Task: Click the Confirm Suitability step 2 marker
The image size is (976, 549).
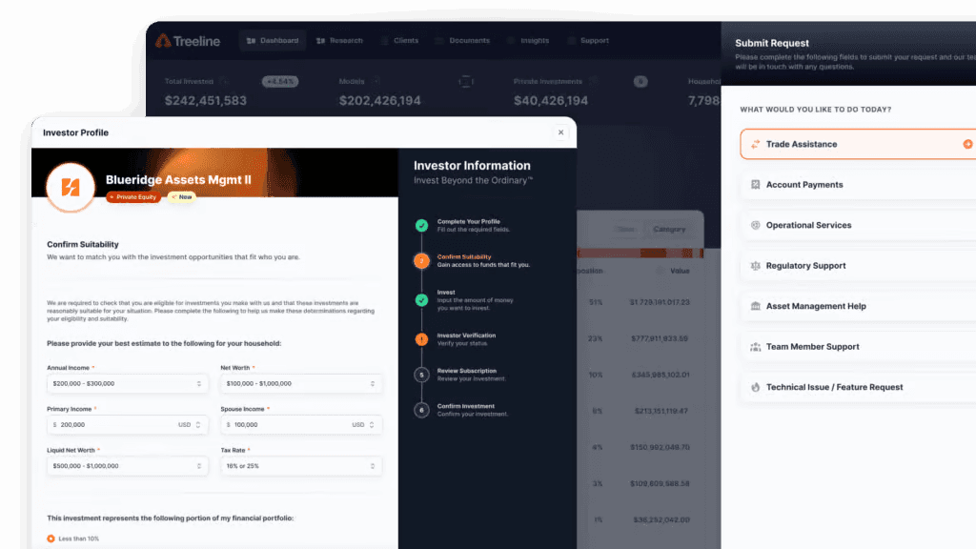Action: (421, 261)
